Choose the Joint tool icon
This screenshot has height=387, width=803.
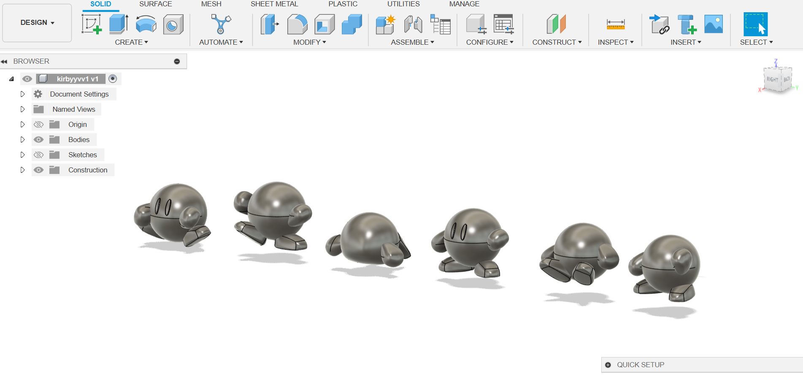tap(413, 24)
